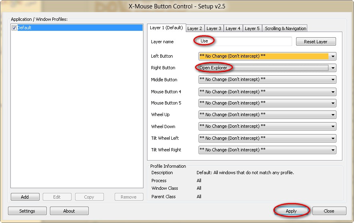The width and height of the screenshot is (354, 223).
Task: Switch to Layer 5 tab
Action: pos(252,28)
